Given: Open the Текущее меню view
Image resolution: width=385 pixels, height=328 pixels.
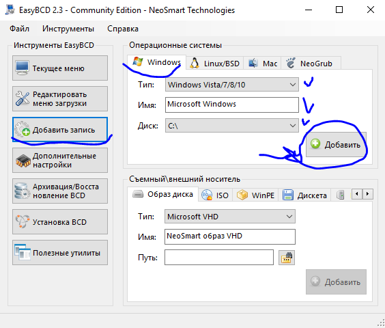Looking at the screenshot, I should pyautogui.click(x=60, y=68).
